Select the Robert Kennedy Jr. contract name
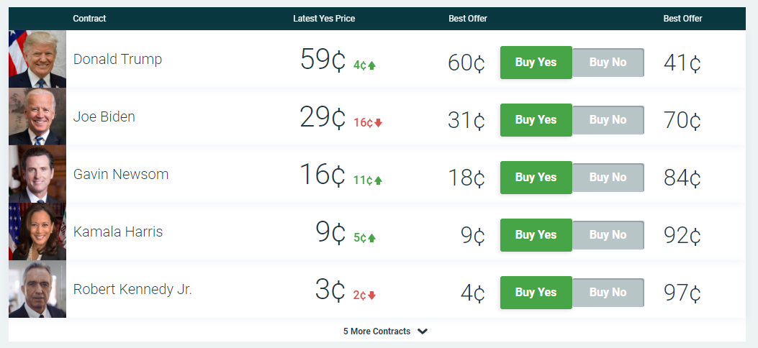Image resolution: width=758 pixels, height=348 pixels. pyautogui.click(x=132, y=288)
